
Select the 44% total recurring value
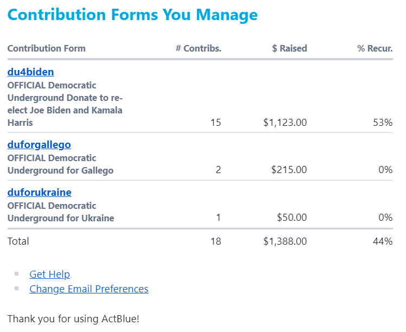point(383,241)
